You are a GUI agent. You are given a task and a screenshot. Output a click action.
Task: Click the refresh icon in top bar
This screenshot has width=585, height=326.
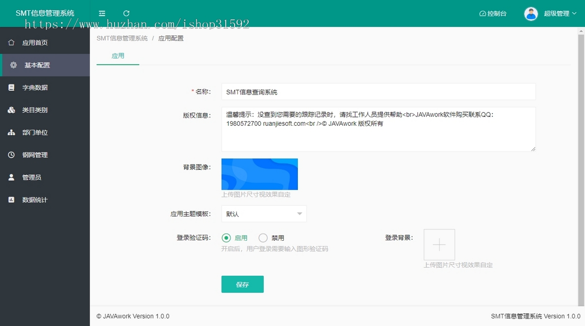(126, 13)
